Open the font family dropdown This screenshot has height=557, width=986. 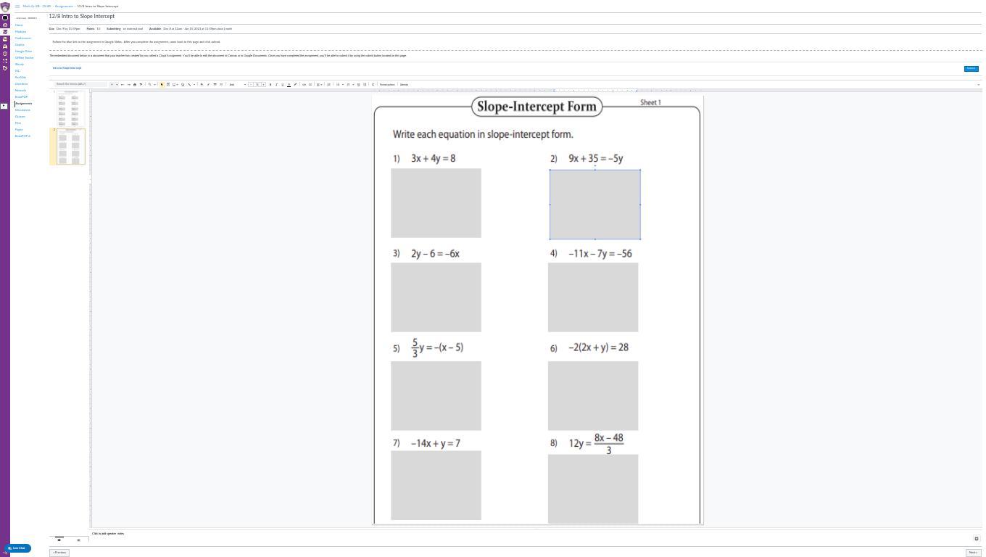point(238,84)
